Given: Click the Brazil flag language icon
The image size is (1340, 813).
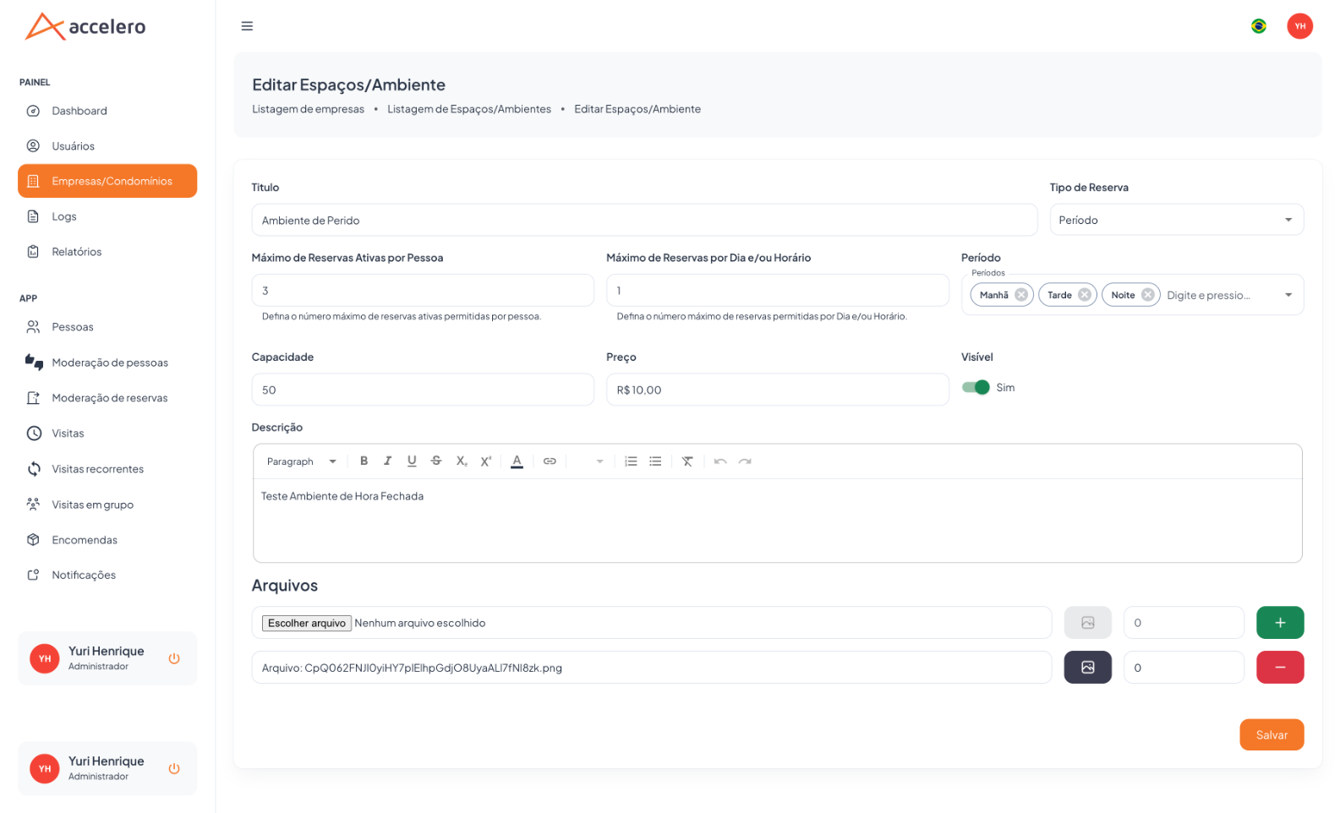Looking at the screenshot, I should 1258,26.
